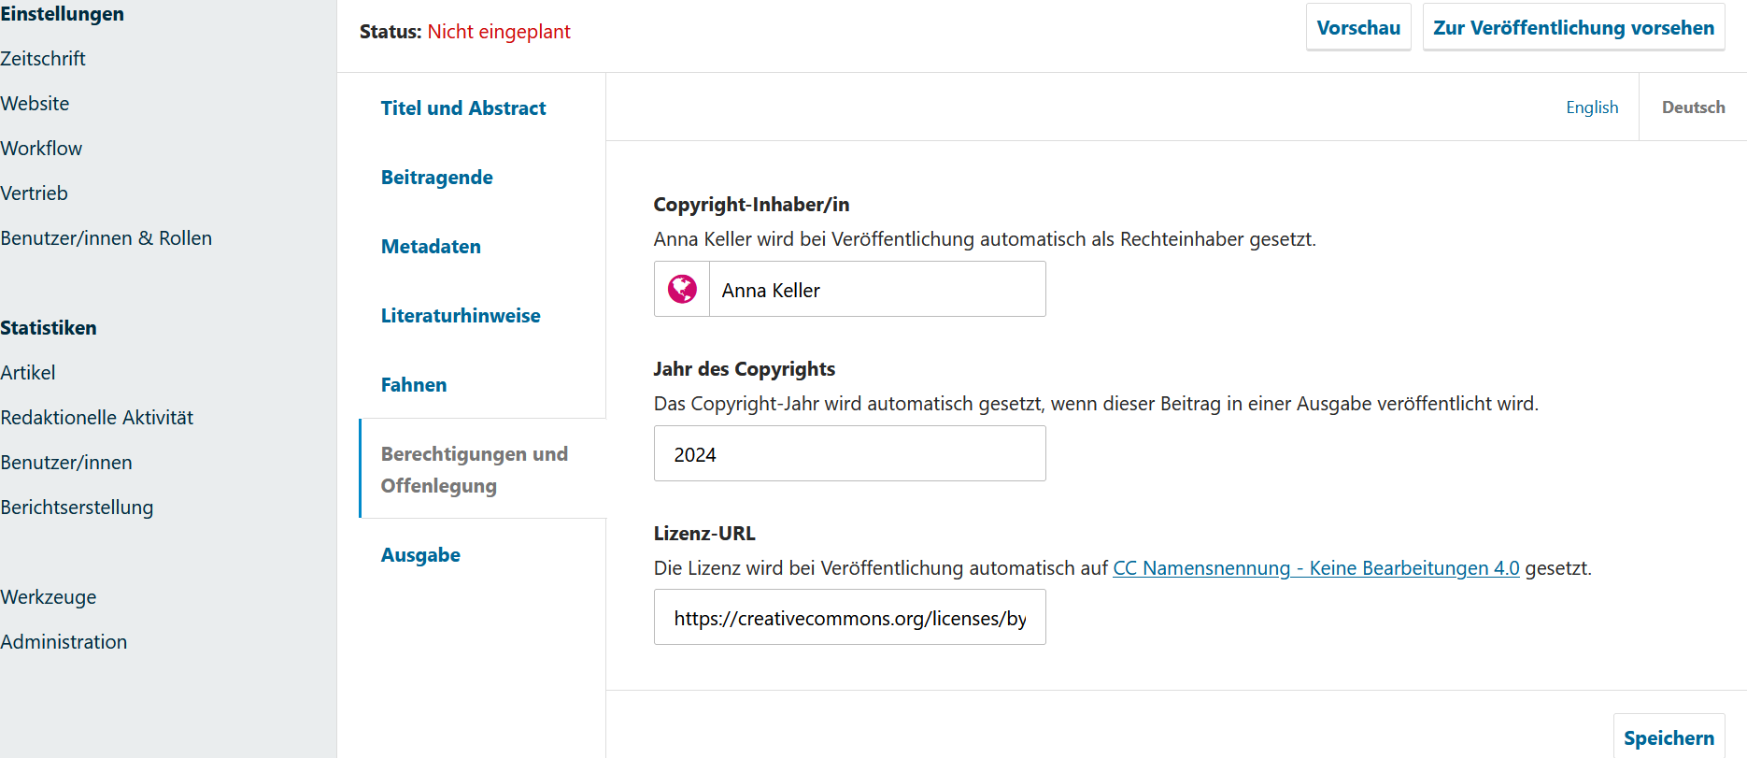Switch to the Beitragende tab
The height and width of the screenshot is (758, 1747).
click(x=436, y=178)
